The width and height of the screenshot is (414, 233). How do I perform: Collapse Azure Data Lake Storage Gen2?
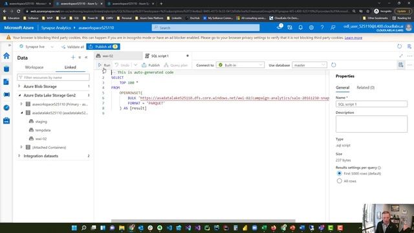click(x=19, y=95)
